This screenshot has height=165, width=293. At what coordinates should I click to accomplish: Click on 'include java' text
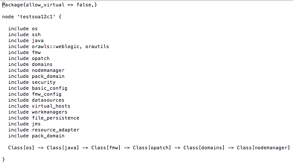pyautogui.click(x=26, y=40)
